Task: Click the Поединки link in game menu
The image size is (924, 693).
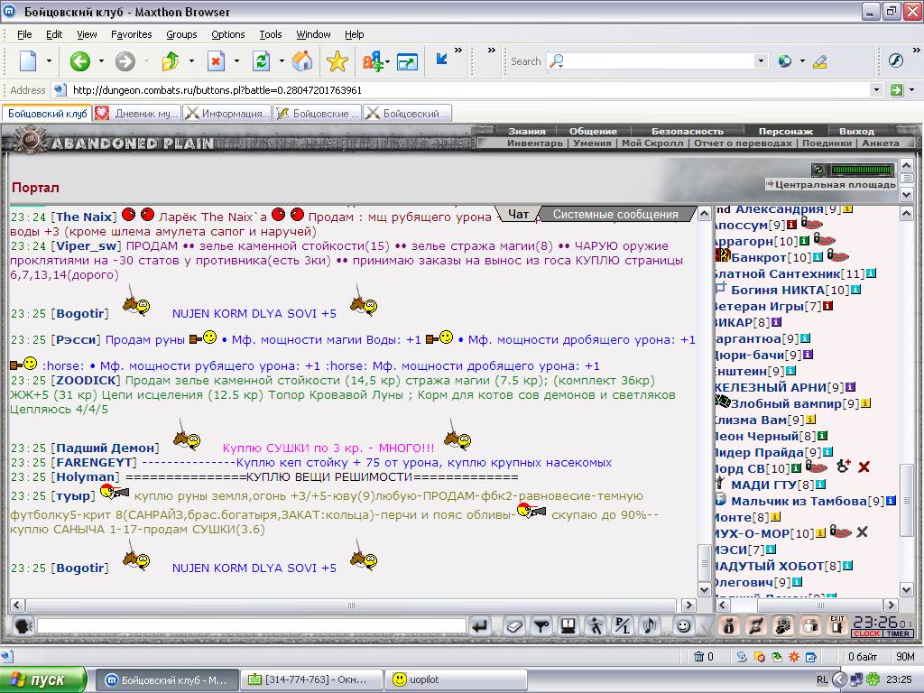Action: pyautogui.click(x=827, y=143)
